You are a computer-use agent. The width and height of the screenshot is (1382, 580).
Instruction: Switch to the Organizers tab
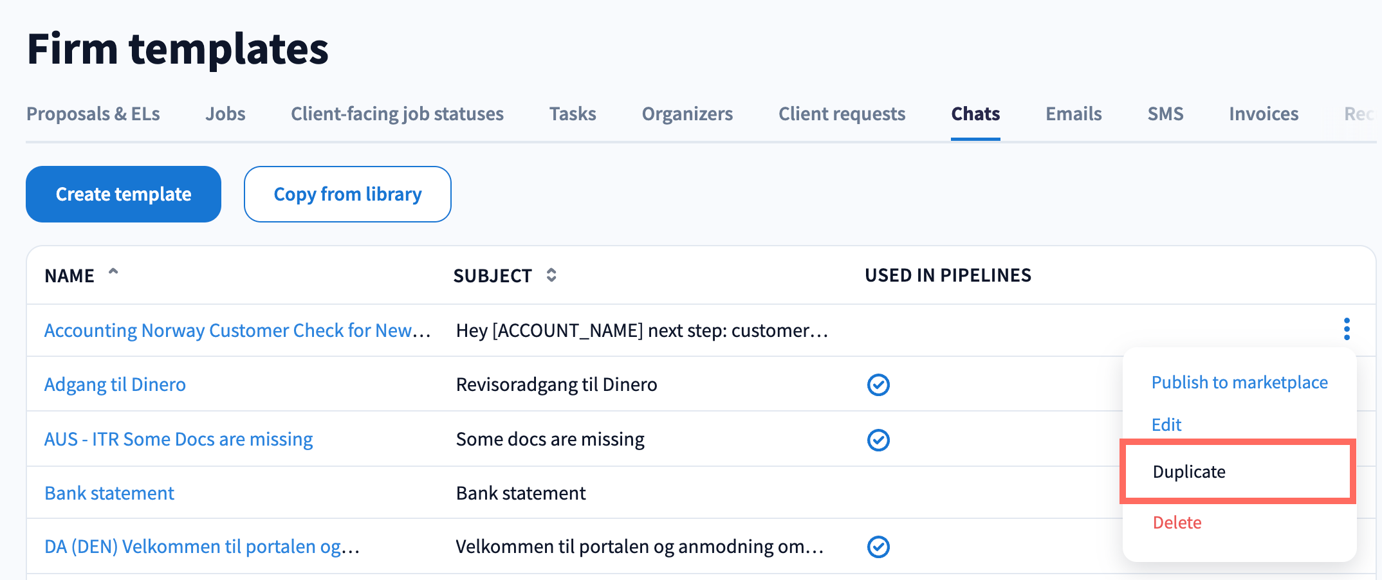tap(687, 114)
